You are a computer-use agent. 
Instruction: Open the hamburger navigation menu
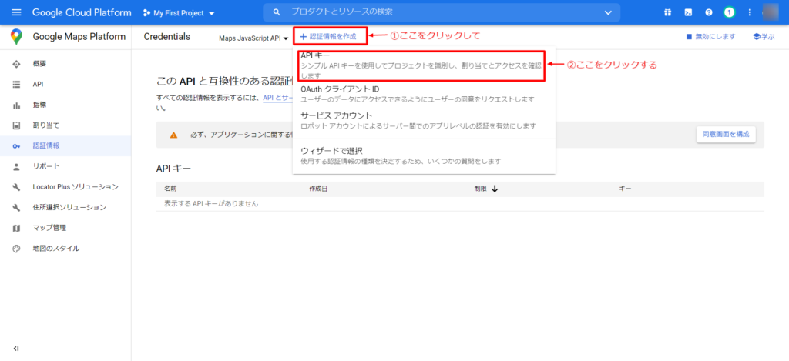click(x=17, y=12)
